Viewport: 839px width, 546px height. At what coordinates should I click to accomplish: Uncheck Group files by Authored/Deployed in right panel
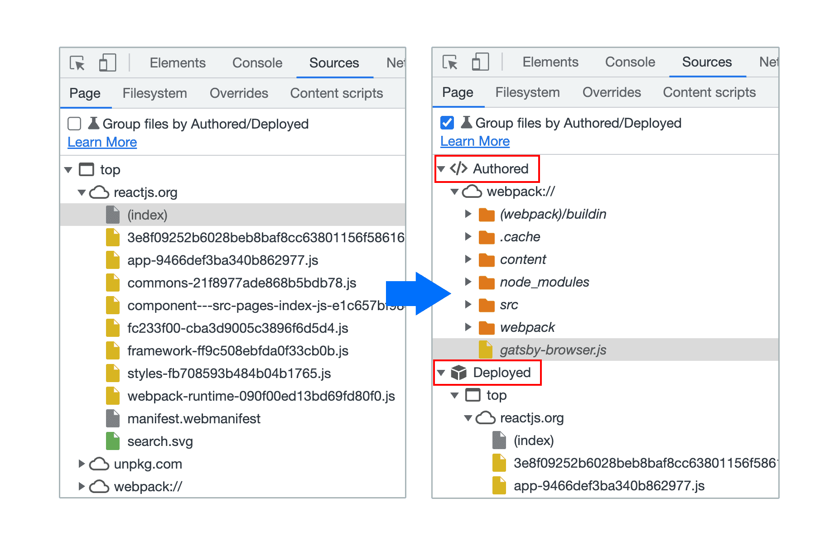446,123
